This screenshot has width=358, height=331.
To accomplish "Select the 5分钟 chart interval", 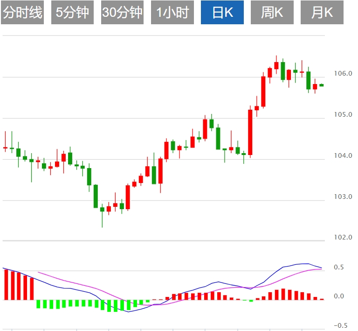I will [x=72, y=12].
